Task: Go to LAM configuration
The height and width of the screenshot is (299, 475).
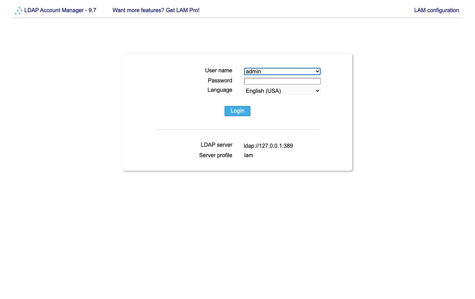Action: (436, 10)
